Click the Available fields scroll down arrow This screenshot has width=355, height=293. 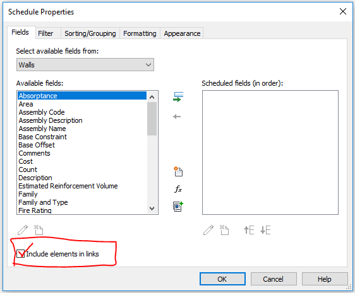click(152, 208)
